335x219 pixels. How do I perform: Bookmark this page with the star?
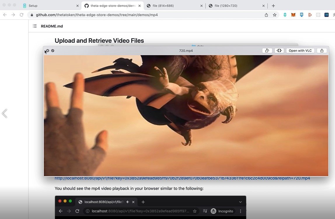point(275,15)
